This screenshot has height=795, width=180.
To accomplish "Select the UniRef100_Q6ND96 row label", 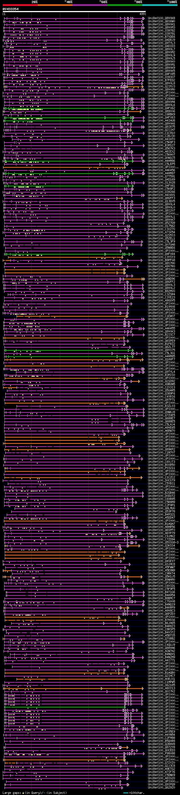I will 161,279.
